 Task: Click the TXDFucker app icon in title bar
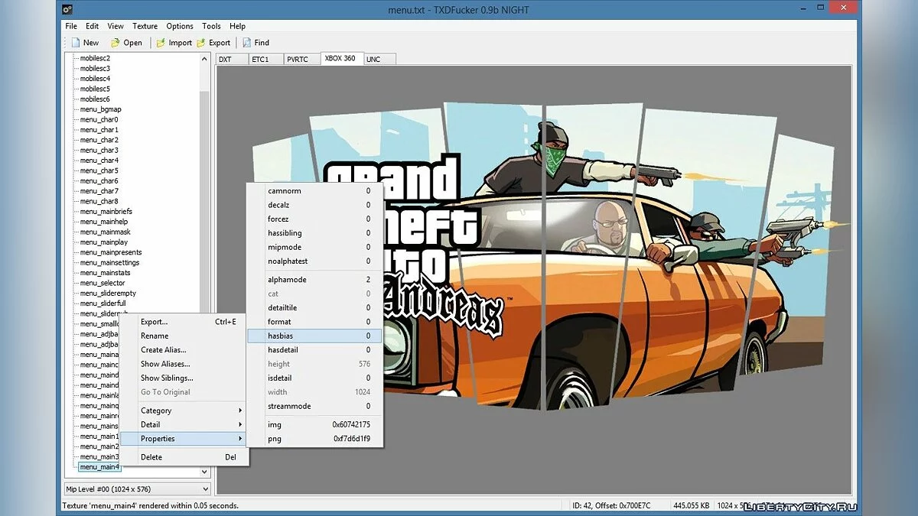(x=67, y=9)
